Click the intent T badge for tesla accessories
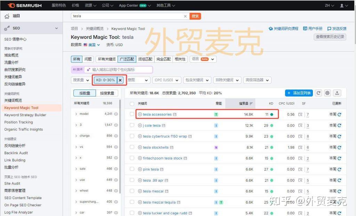356x216 pixels. (x=216, y=114)
